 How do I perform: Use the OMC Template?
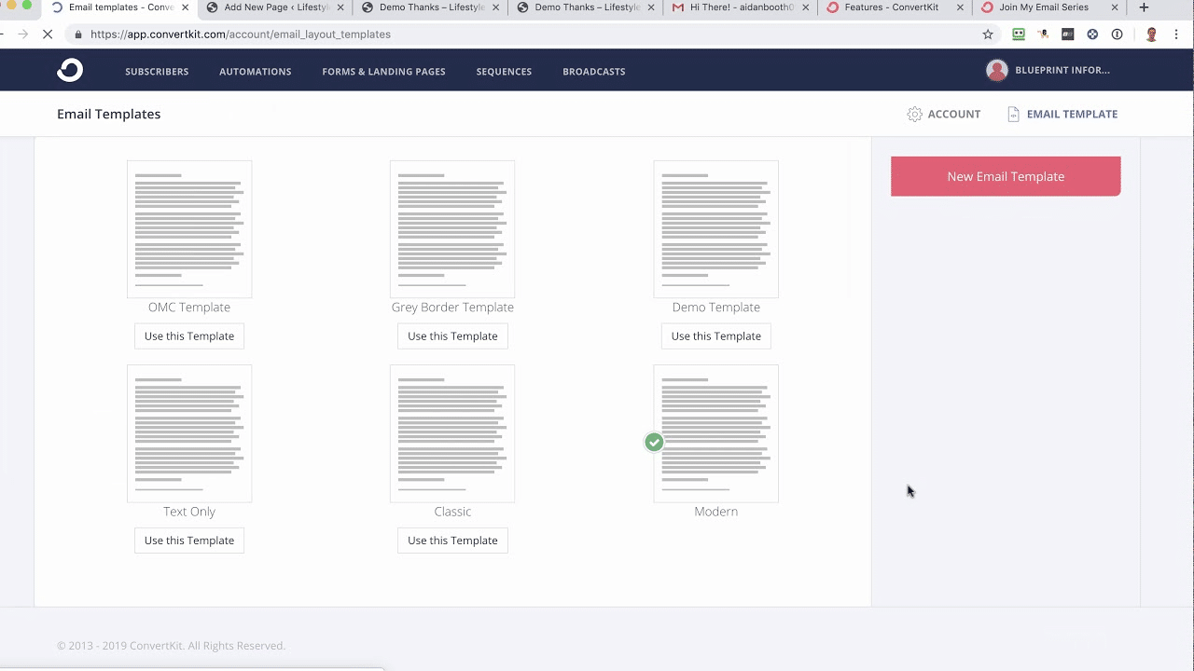[189, 336]
